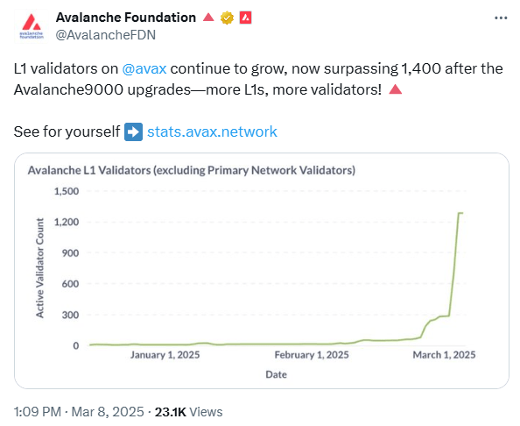Open the @avax mention link
The height and width of the screenshot is (426, 520).
click(144, 68)
